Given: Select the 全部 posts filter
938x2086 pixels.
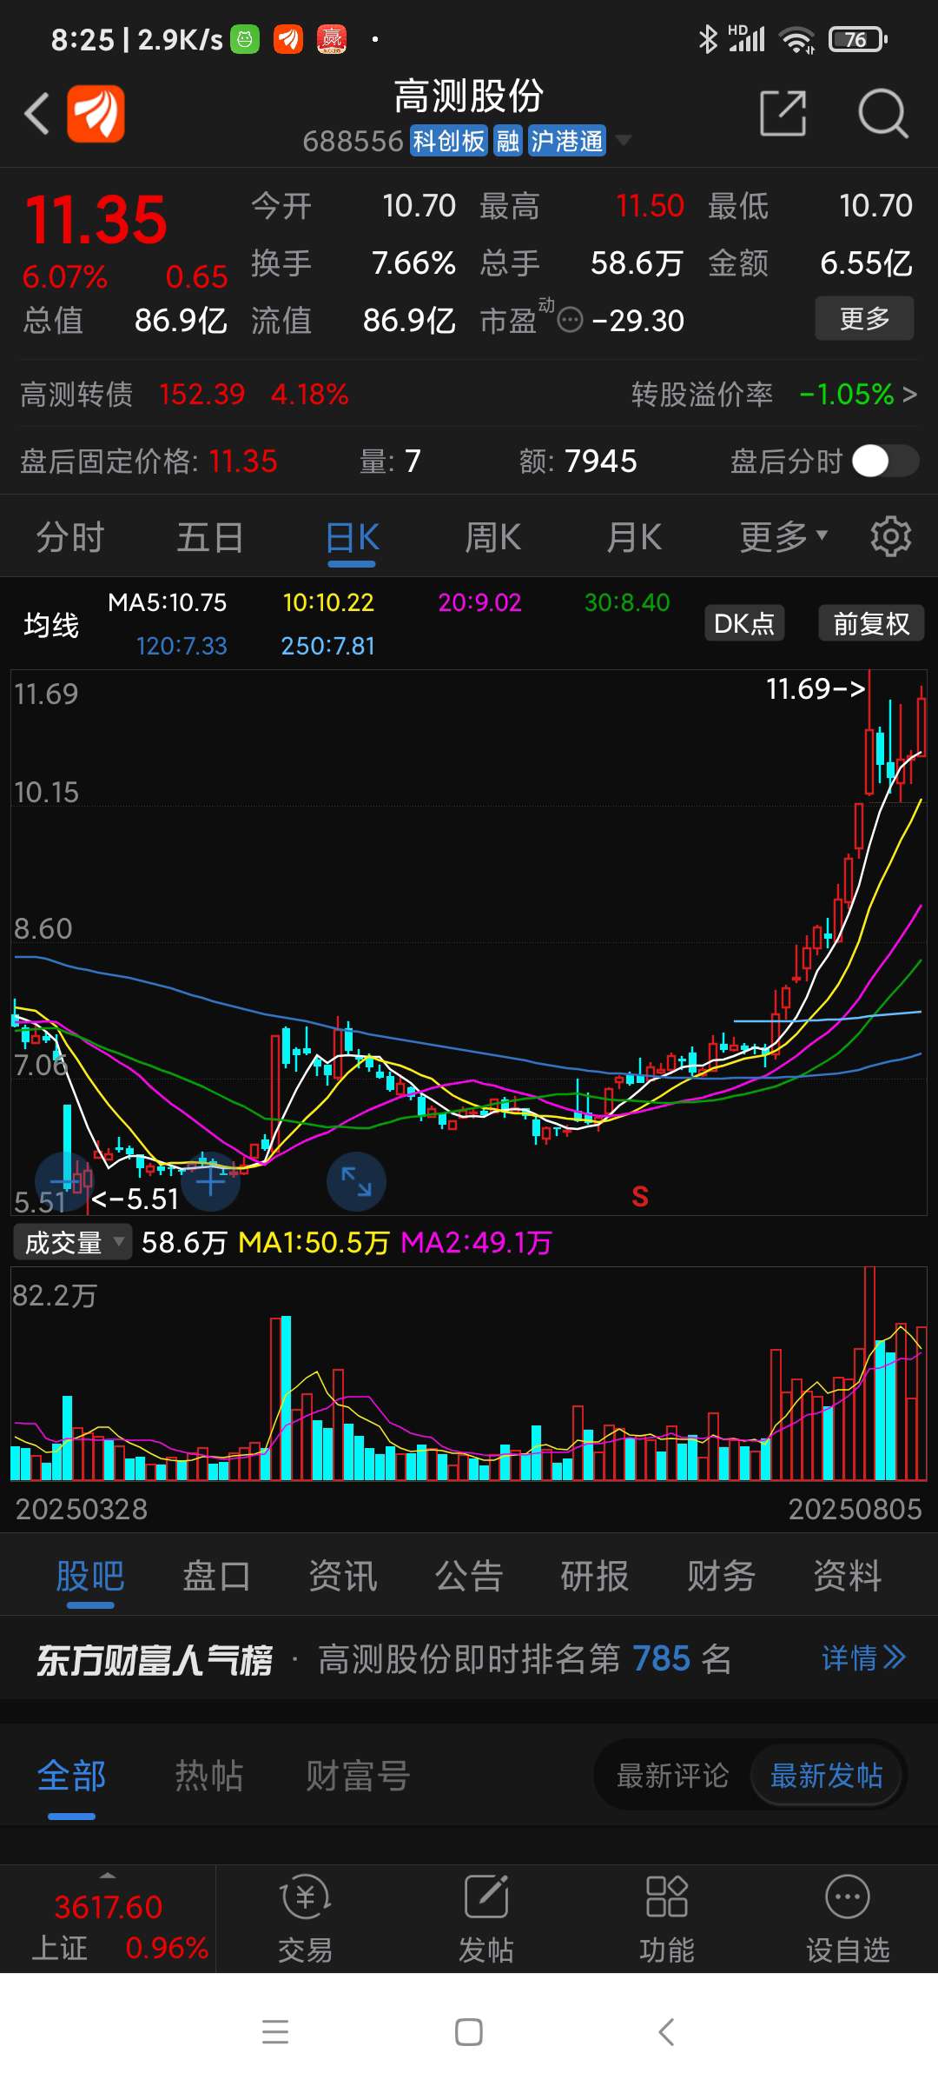Looking at the screenshot, I should [x=71, y=1776].
